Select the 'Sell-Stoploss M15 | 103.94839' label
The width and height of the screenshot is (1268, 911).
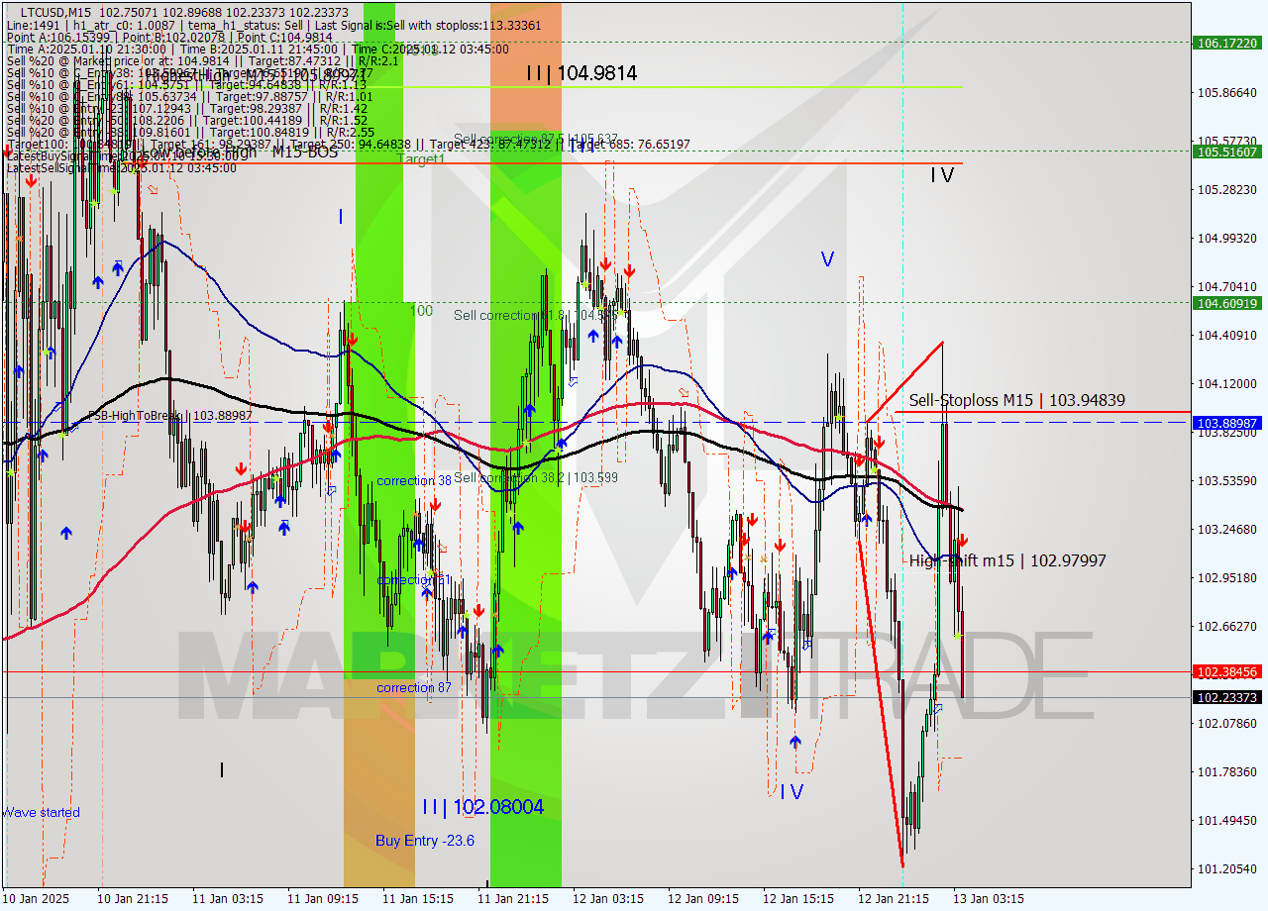[x=1016, y=400]
